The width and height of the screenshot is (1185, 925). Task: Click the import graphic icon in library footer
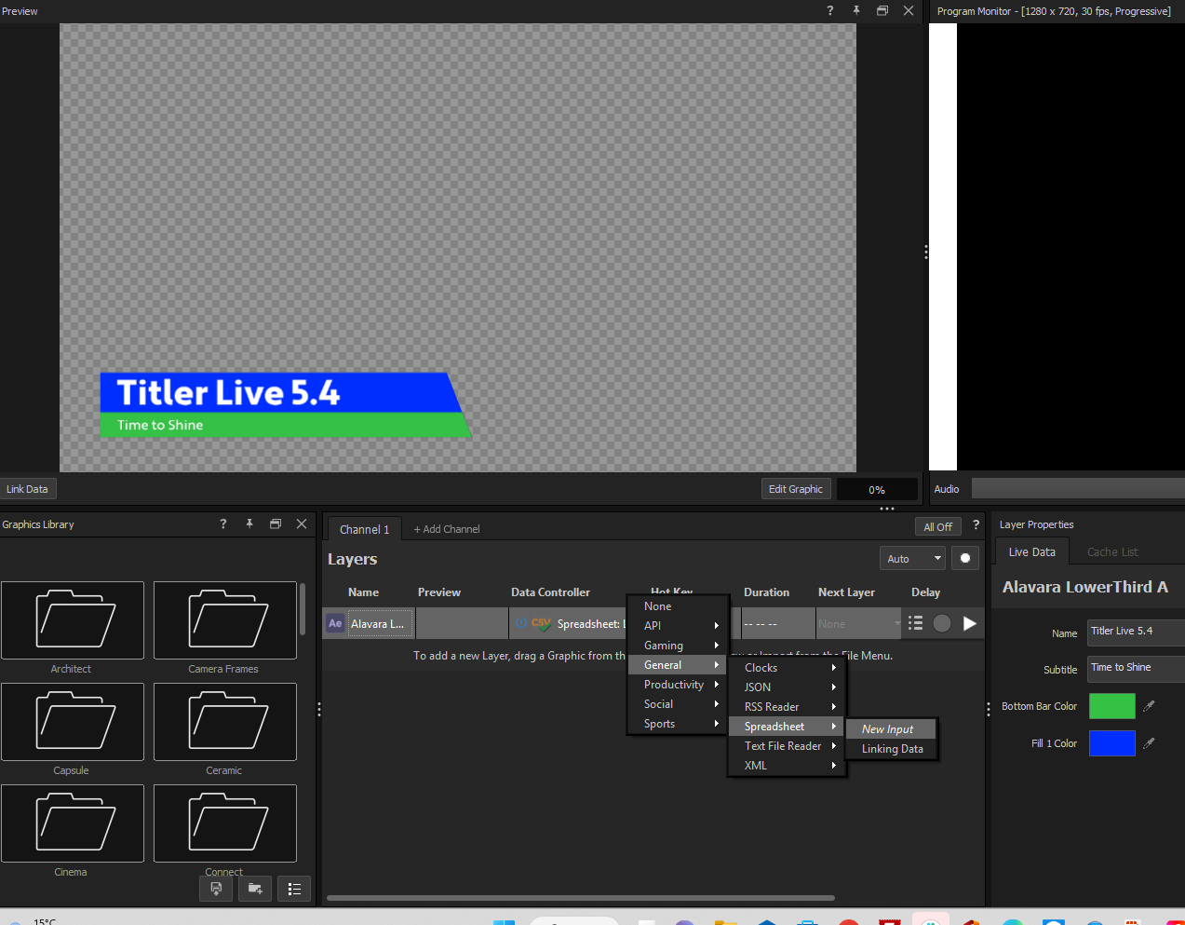click(216, 889)
